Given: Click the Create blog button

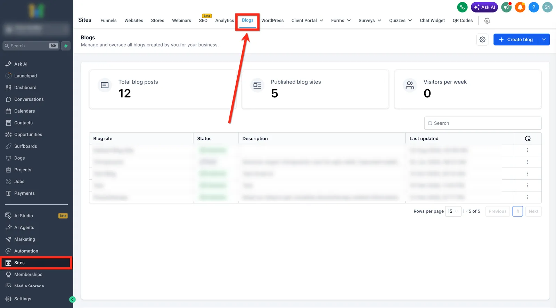Looking at the screenshot, I should 516,40.
